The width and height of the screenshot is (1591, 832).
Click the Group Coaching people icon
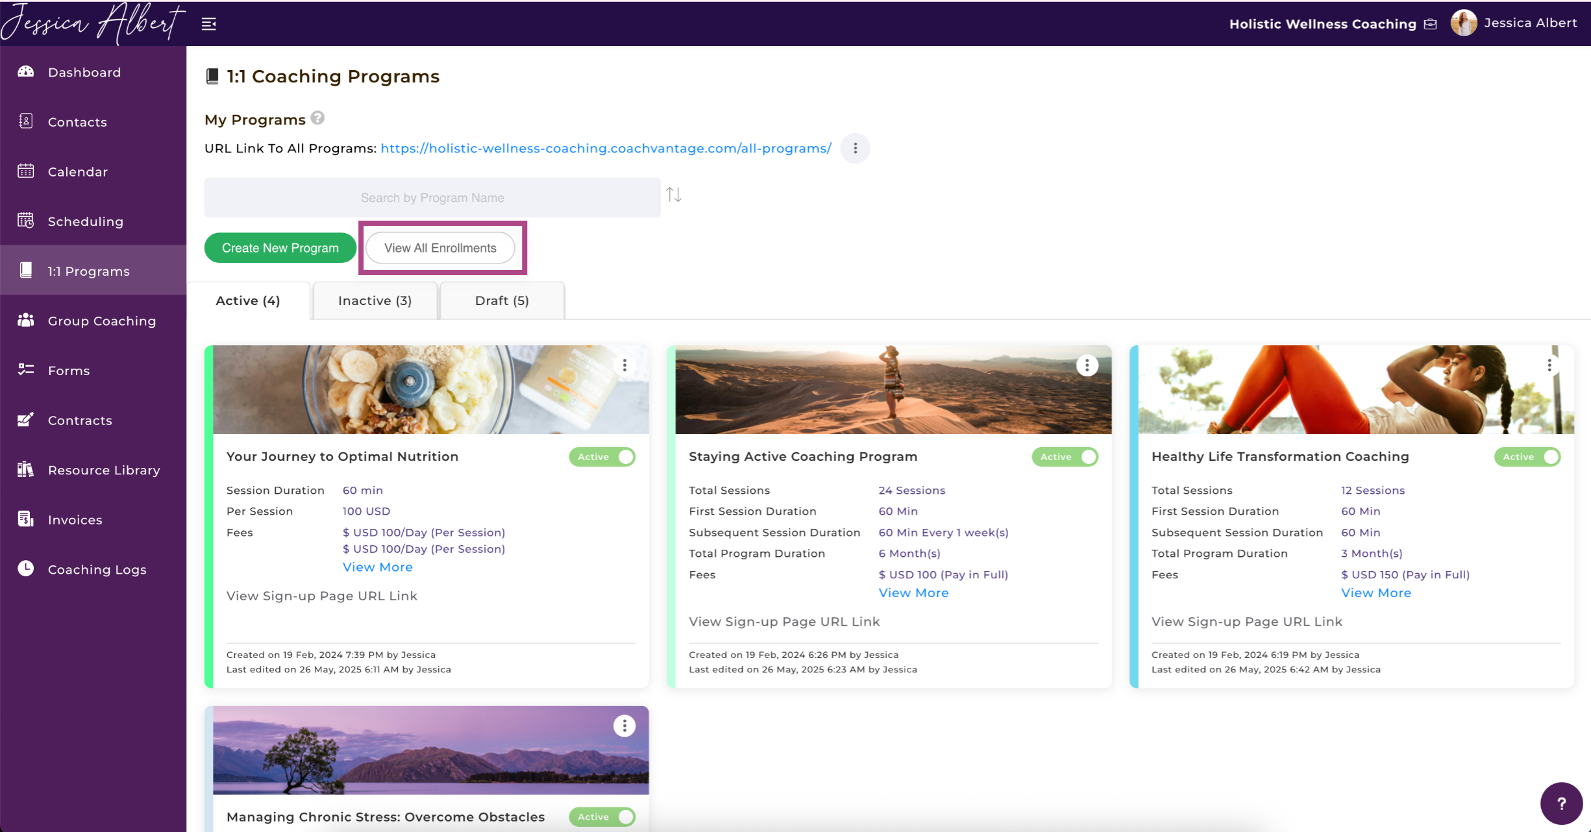click(x=26, y=320)
